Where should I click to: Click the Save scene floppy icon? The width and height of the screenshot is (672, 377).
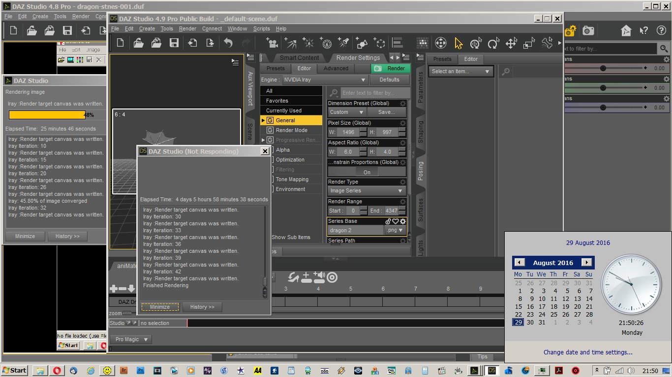[174, 43]
